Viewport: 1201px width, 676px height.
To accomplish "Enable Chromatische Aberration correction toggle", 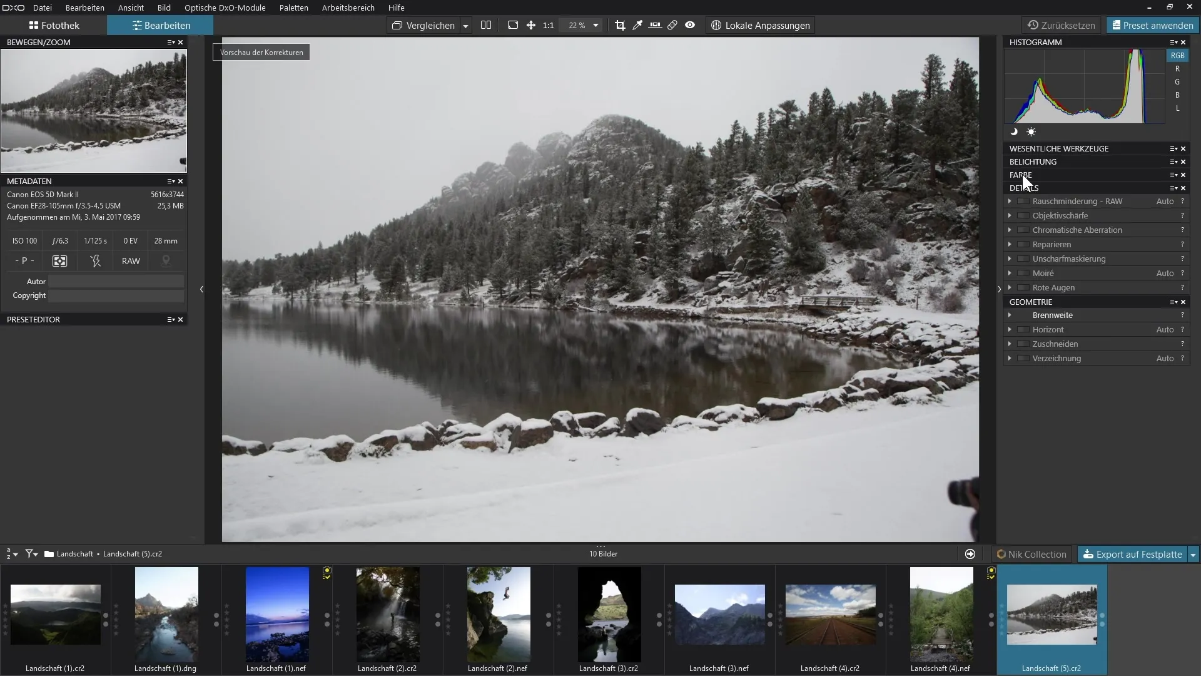I will (1023, 230).
